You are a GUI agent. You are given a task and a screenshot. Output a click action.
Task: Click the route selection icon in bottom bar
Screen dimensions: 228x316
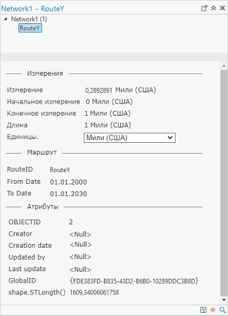[203, 310]
